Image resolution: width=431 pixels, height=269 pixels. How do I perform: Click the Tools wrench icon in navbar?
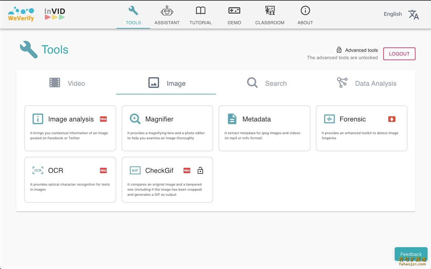[133, 11]
